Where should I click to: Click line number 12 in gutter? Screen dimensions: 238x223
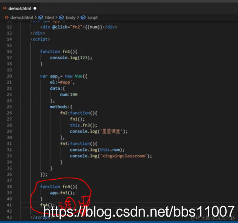click(x=9, y=27)
